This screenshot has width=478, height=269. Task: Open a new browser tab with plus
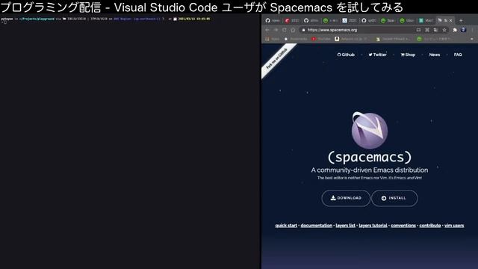point(461,20)
